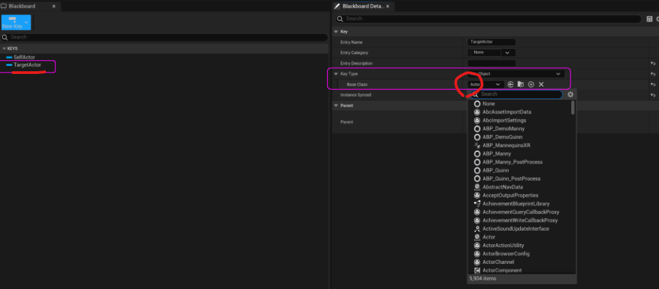659x289 pixels.
Task: Clear the Base Class value
Action: [541, 84]
